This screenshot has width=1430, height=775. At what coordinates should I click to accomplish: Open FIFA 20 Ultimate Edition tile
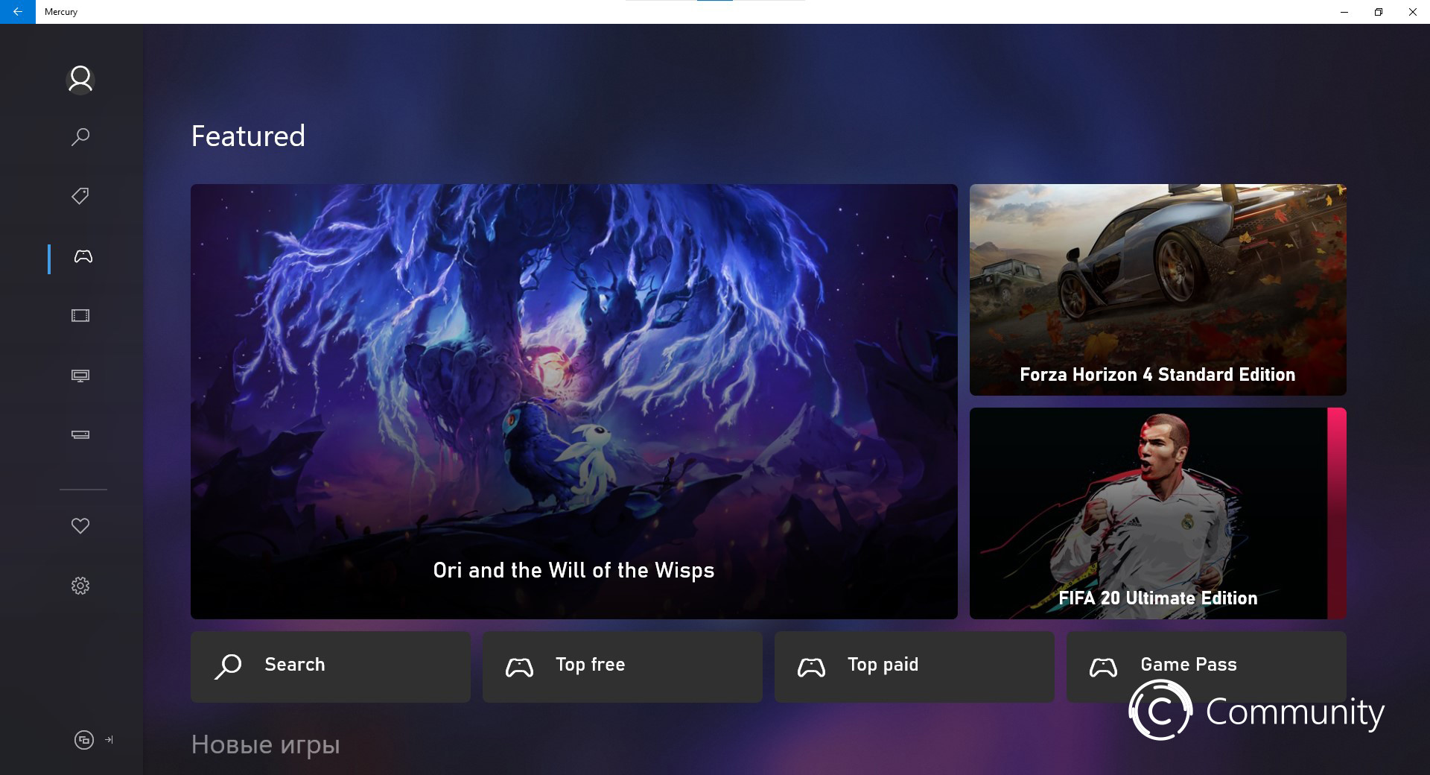1157,513
